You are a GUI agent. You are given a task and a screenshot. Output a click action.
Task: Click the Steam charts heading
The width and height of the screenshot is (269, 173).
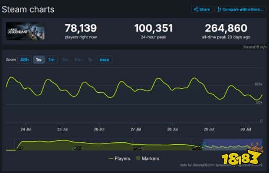coord(28,9)
